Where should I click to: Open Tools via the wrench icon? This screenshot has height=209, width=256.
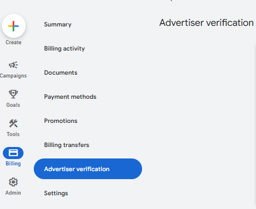pyautogui.click(x=13, y=123)
